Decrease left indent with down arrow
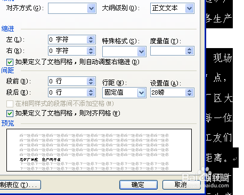The width and height of the screenshot is (244, 195). 91,42
